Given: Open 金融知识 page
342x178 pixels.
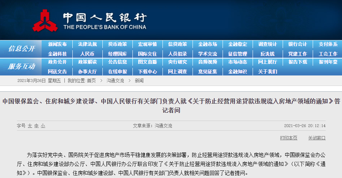Looking at the screenshot, I should pos(238,71).
